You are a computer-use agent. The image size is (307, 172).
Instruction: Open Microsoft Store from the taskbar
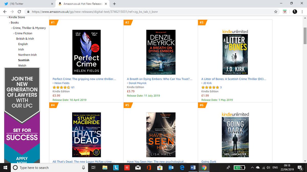point(160,167)
